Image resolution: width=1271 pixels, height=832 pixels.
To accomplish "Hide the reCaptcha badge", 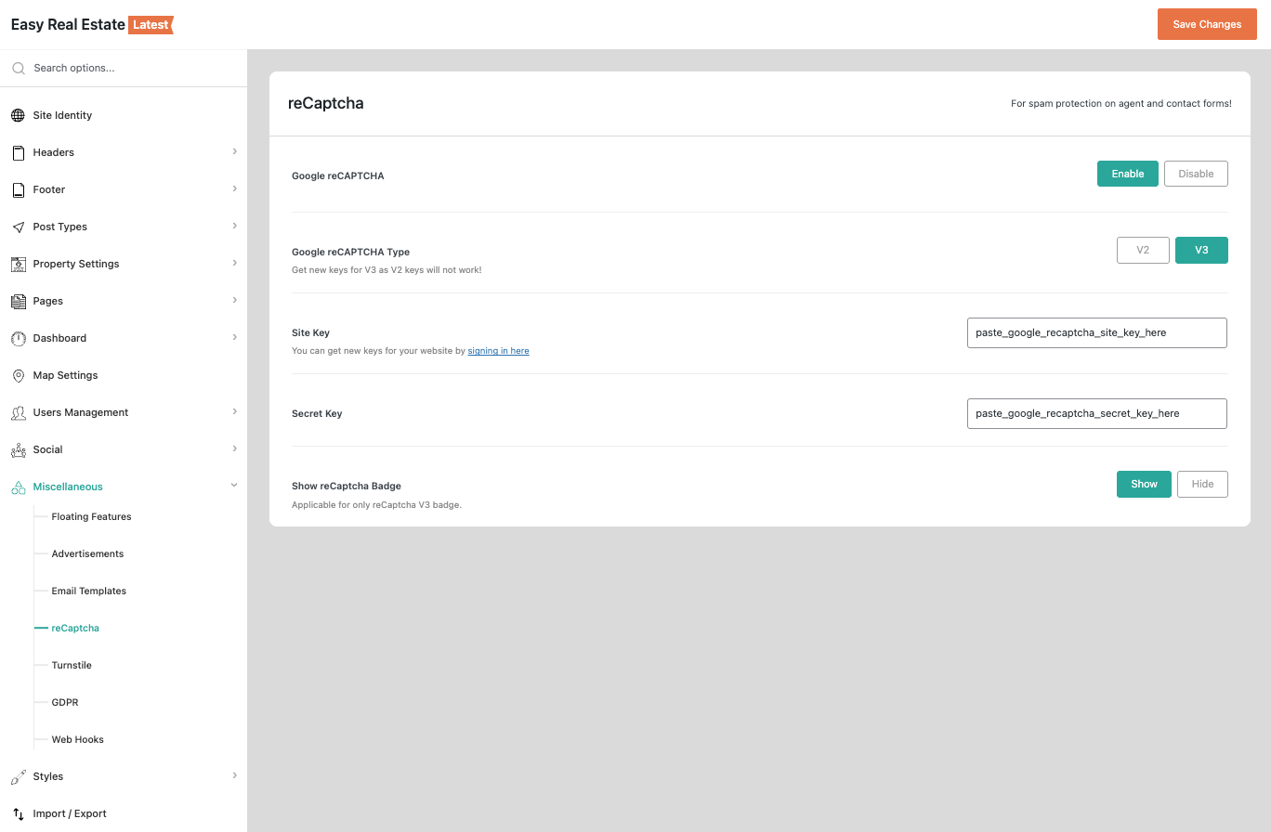I will click(x=1202, y=484).
